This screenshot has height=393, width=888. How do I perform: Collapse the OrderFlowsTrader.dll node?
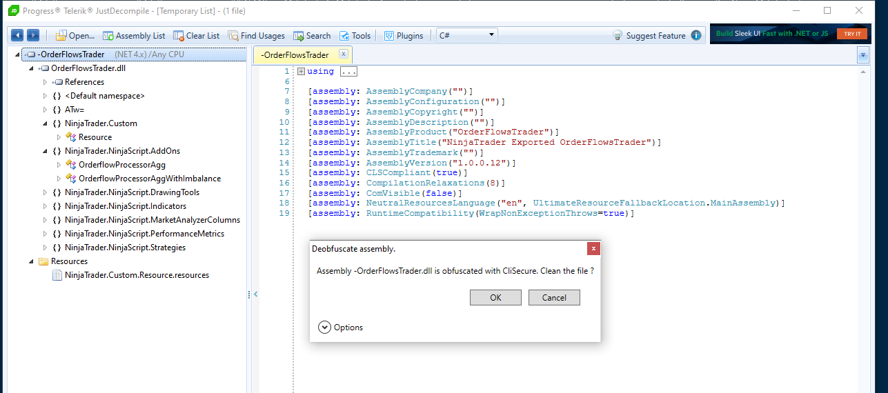point(31,68)
